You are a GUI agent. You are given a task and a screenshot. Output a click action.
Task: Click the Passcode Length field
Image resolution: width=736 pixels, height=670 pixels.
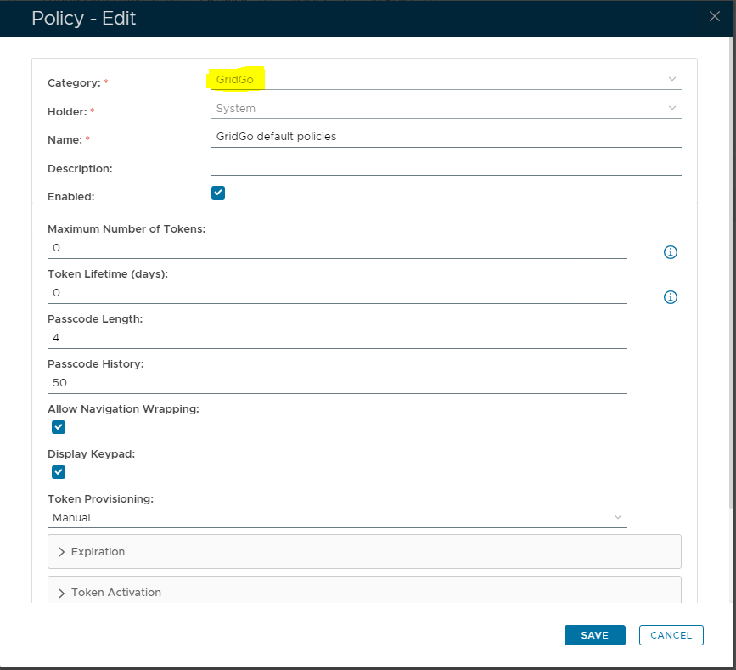(x=337, y=338)
